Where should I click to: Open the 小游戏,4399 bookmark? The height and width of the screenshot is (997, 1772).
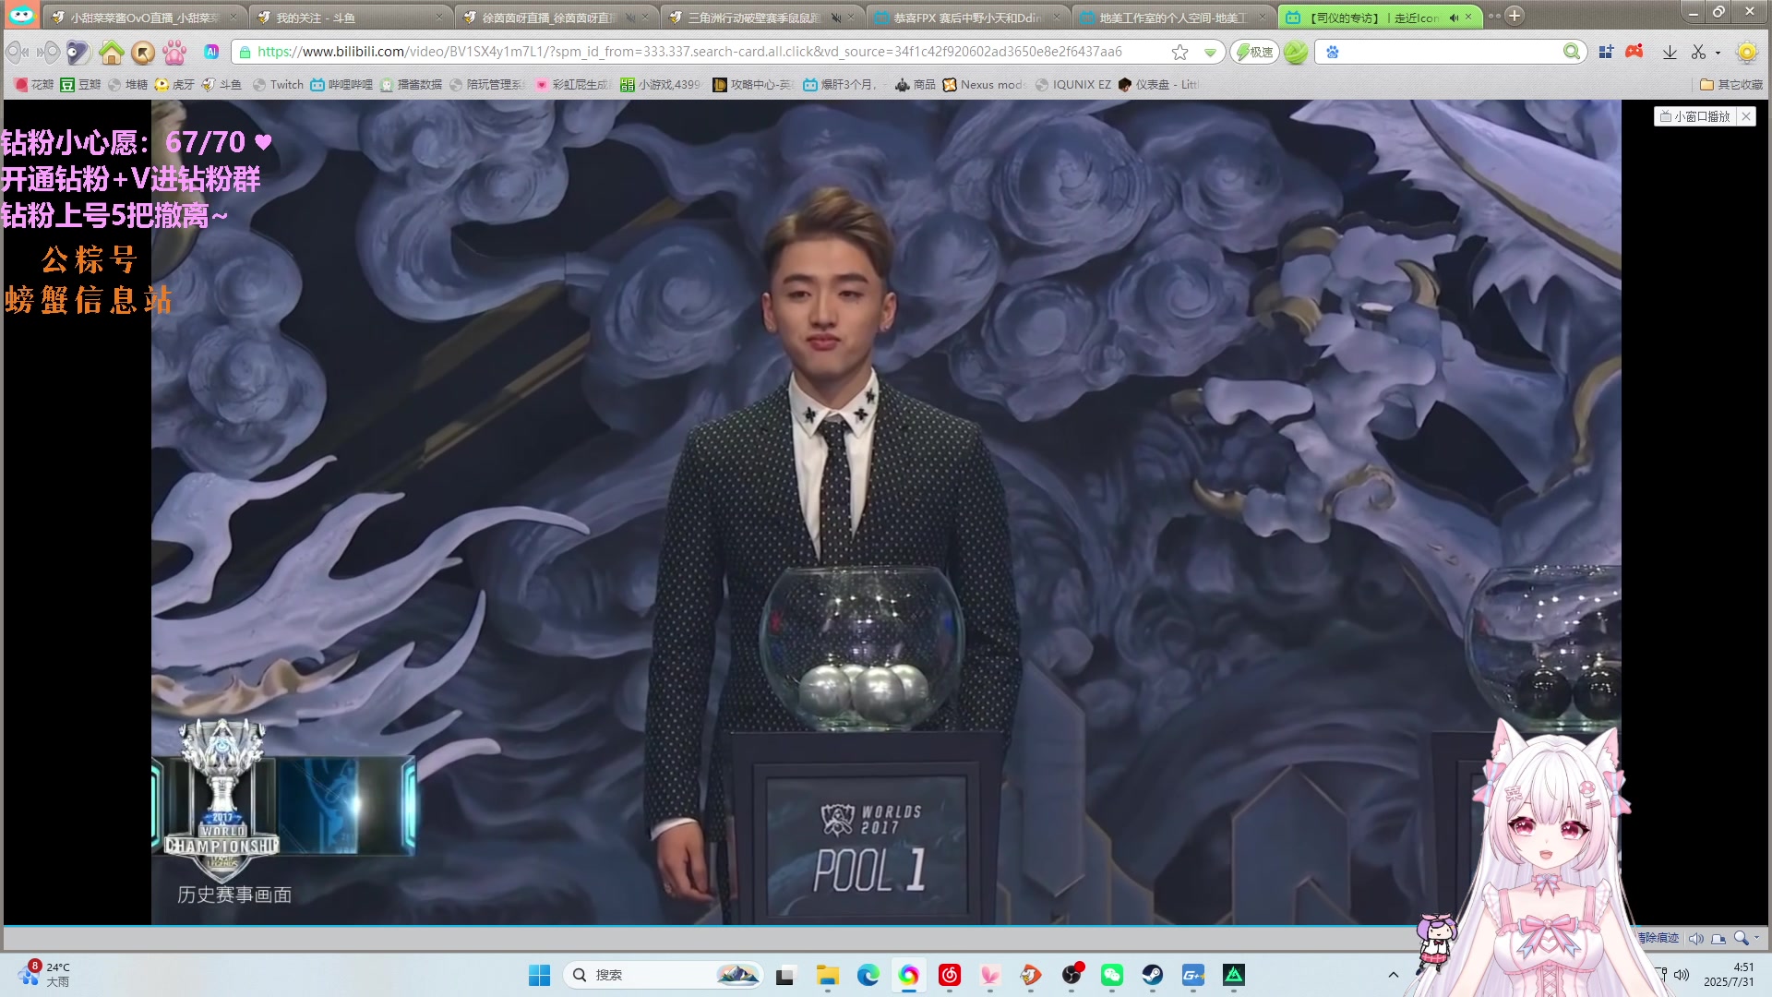tap(660, 84)
